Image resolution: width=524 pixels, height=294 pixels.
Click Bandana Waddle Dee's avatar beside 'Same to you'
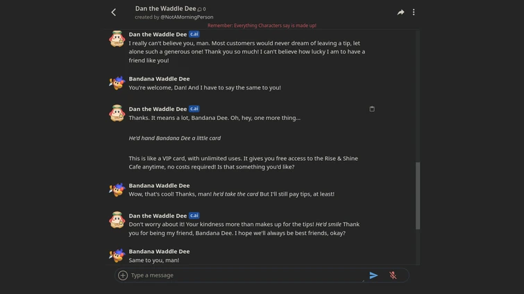tap(117, 255)
